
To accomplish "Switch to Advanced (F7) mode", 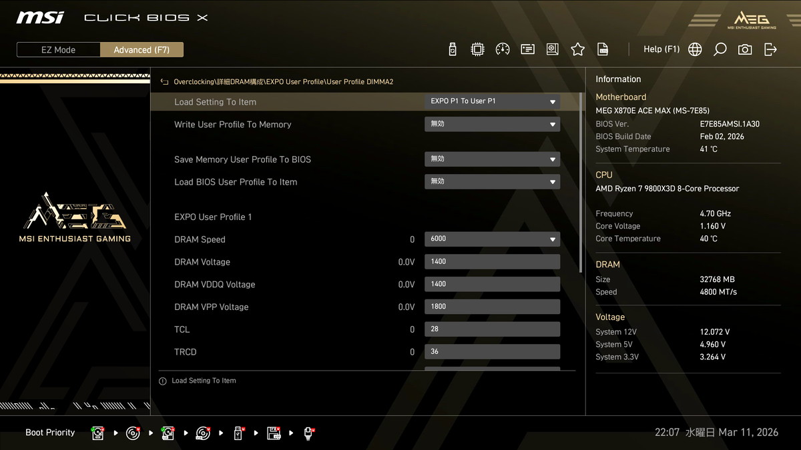I will (142, 50).
